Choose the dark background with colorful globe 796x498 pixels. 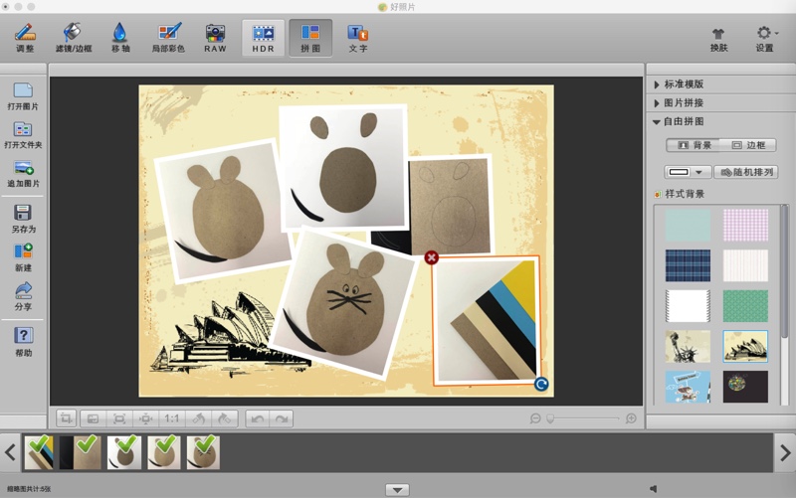pos(745,387)
